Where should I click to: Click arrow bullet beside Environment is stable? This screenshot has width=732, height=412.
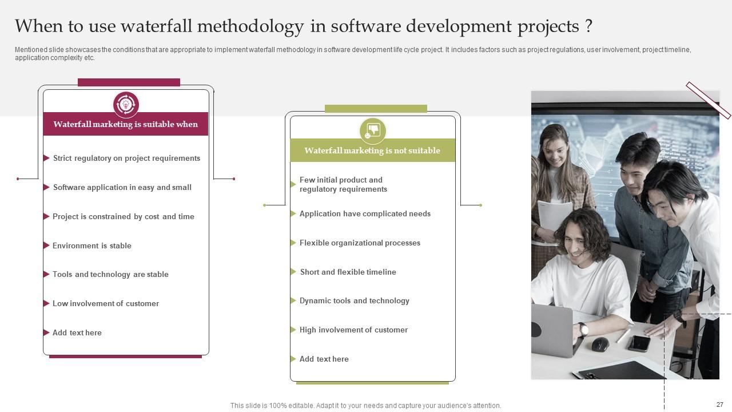(x=46, y=245)
